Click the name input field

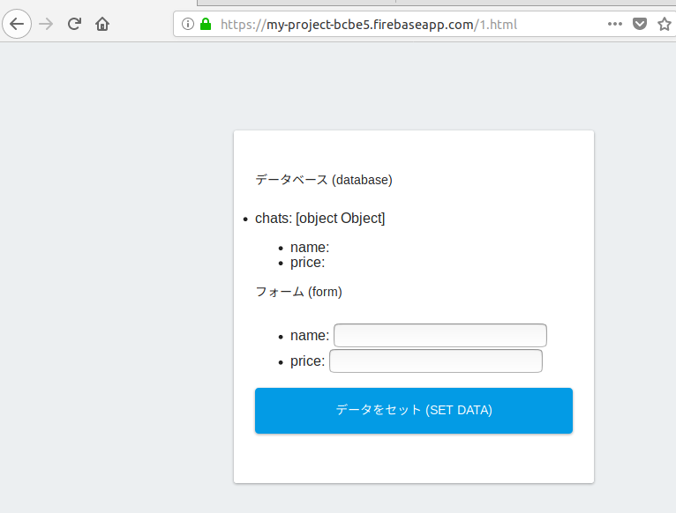pyautogui.click(x=440, y=335)
